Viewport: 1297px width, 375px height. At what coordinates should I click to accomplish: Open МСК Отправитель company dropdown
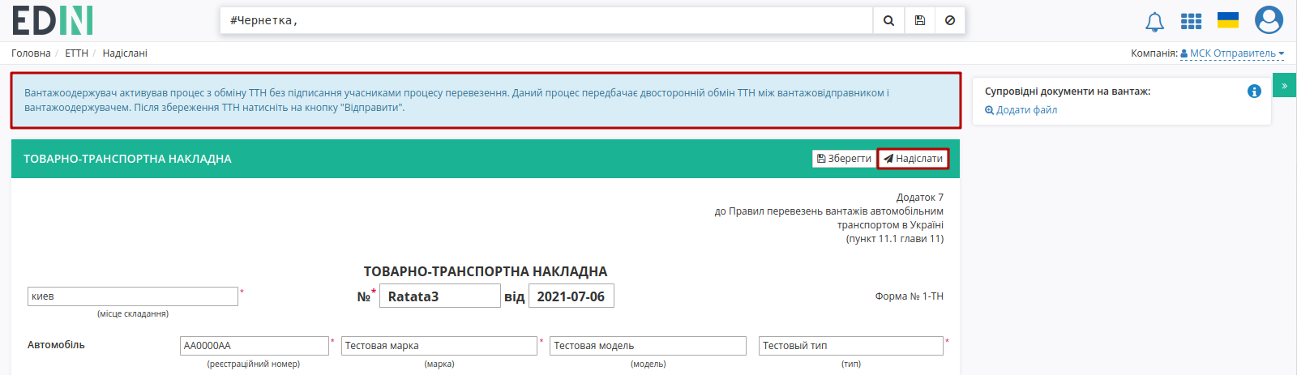[1232, 53]
